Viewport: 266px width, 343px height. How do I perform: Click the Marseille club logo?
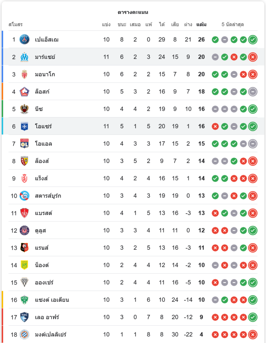point(24,57)
